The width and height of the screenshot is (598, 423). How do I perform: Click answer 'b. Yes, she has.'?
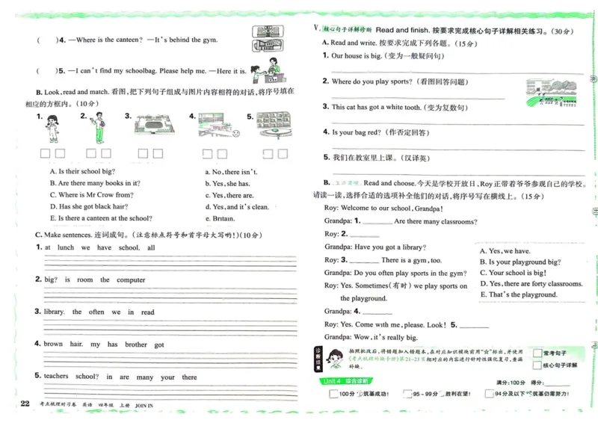(x=228, y=184)
